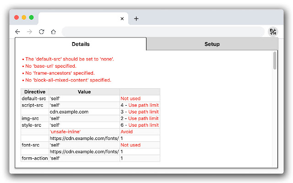Click "3 - Use path limit" for cdn.example.com
Image resolution: width=293 pixels, height=183 pixels.
click(140, 112)
